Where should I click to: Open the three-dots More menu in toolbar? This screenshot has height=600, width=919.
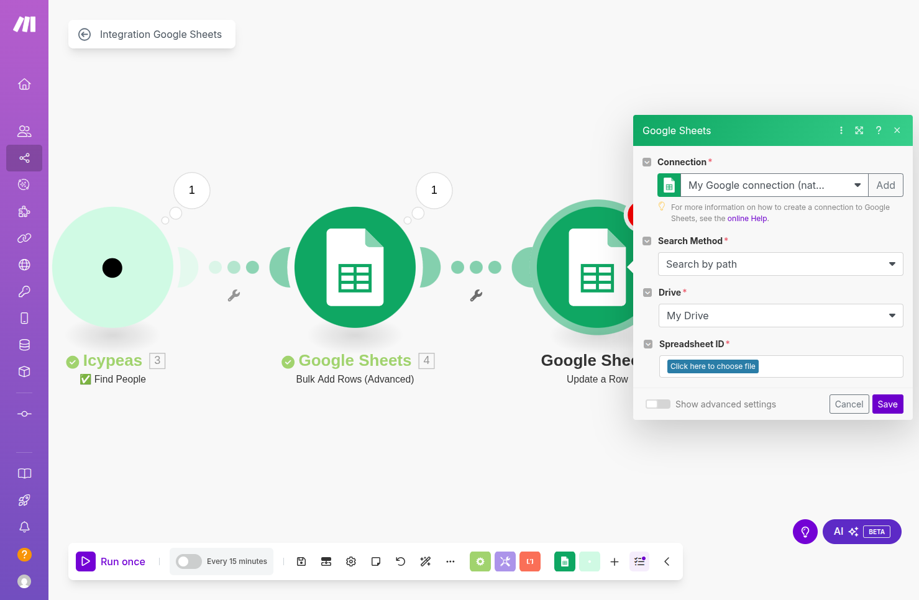coord(450,561)
